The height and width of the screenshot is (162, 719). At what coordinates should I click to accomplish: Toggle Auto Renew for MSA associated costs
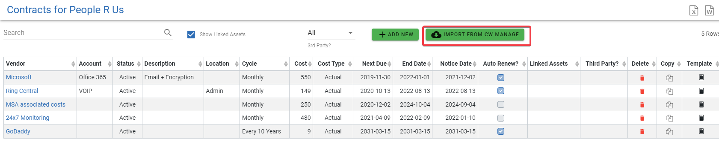[x=501, y=104]
